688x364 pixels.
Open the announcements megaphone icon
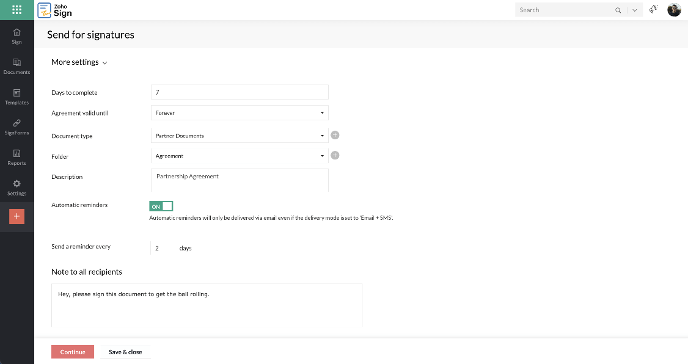(x=653, y=10)
